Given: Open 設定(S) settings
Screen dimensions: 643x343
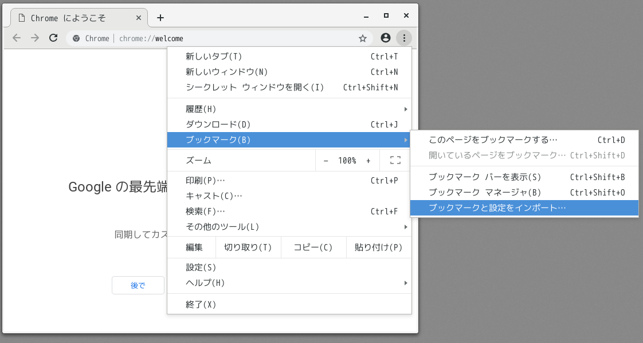Looking at the screenshot, I should [289, 268].
